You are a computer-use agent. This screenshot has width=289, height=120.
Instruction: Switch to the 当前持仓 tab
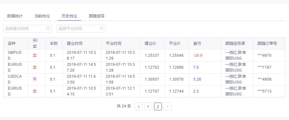(42, 16)
